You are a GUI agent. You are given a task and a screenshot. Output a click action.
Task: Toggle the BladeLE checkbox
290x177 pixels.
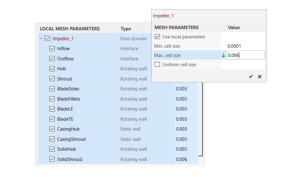click(52, 109)
